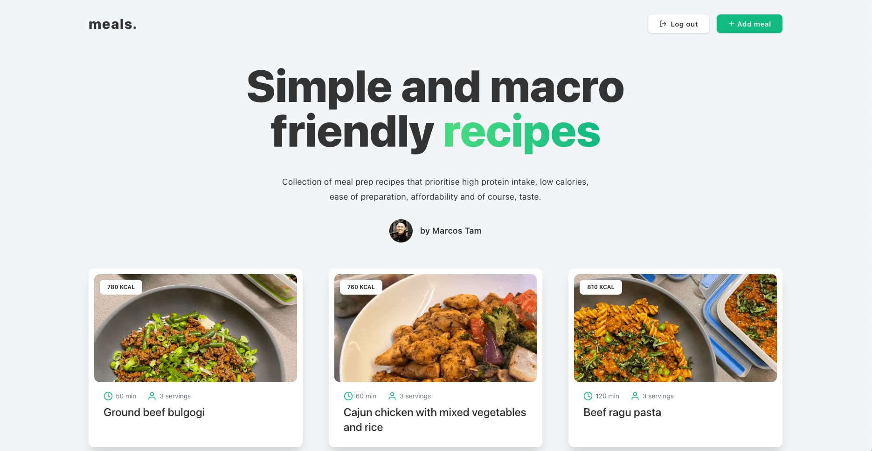Add a new meal
Image resolution: width=872 pixels, height=451 pixels.
coord(749,24)
